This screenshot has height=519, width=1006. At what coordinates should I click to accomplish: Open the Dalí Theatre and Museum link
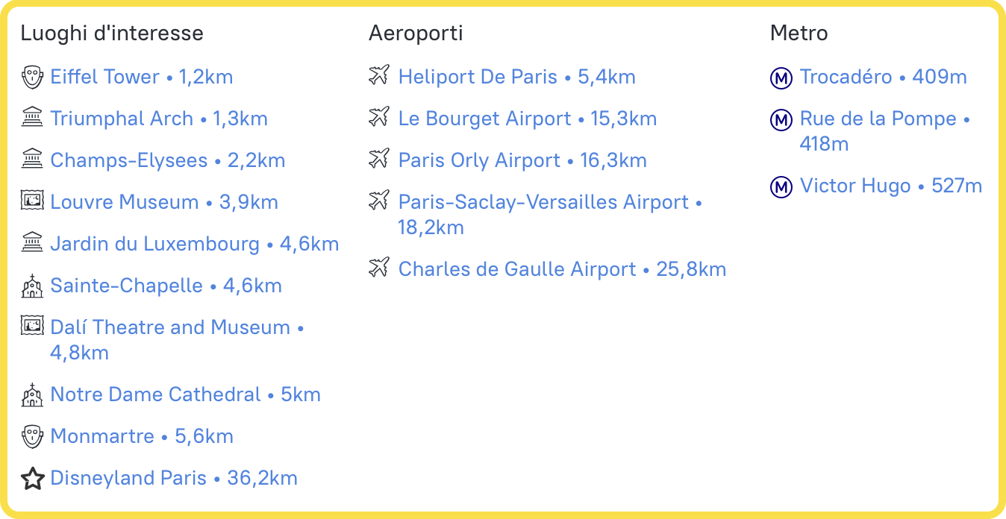[170, 327]
